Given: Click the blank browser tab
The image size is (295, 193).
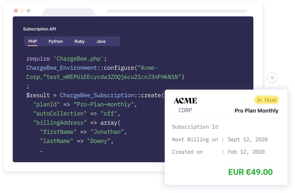Looking at the screenshot, I should (68, 12).
